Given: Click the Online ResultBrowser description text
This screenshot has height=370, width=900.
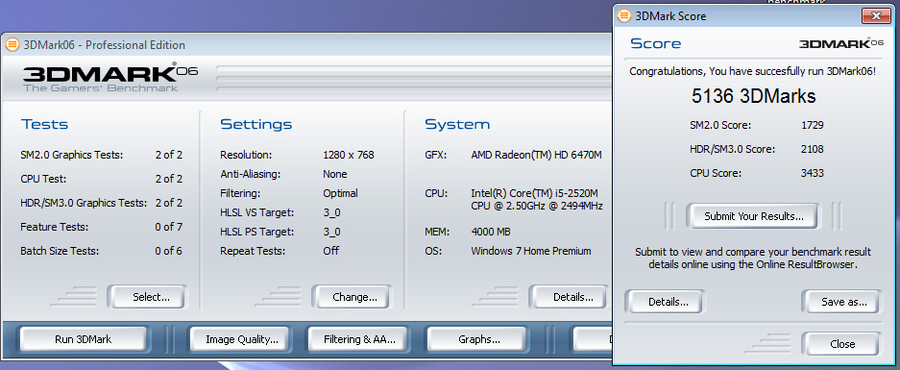Looking at the screenshot, I should click(x=752, y=259).
